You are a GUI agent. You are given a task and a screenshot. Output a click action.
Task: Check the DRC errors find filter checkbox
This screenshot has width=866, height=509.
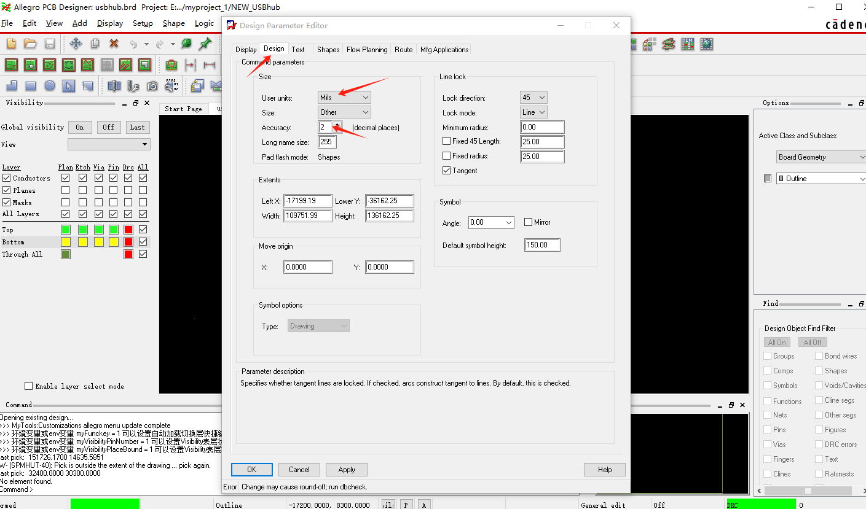click(x=819, y=444)
